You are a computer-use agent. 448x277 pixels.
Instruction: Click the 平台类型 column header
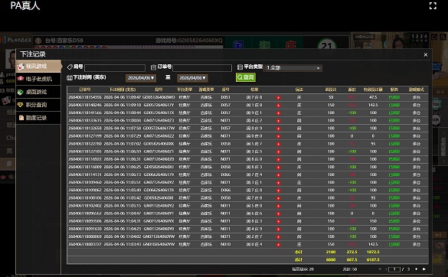(185, 90)
